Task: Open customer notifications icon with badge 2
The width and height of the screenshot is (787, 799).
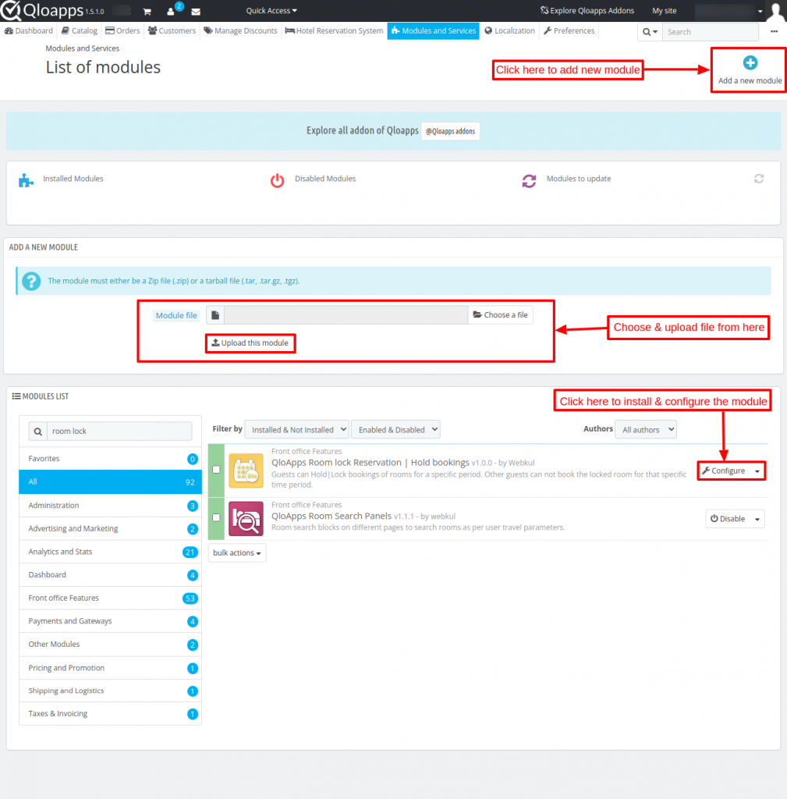Action: (x=171, y=11)
